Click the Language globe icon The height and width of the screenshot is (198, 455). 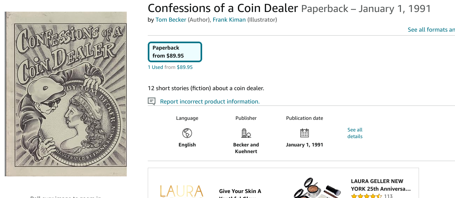[x=187, y=133]
